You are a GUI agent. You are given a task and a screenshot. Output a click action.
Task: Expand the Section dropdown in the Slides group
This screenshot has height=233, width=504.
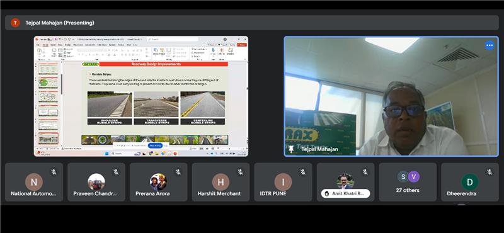pyautogui.click(x=69, y=56)
